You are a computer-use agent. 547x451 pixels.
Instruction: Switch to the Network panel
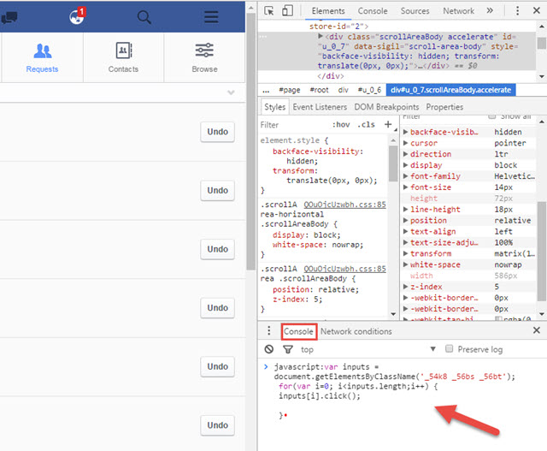[x=458, y=11]
